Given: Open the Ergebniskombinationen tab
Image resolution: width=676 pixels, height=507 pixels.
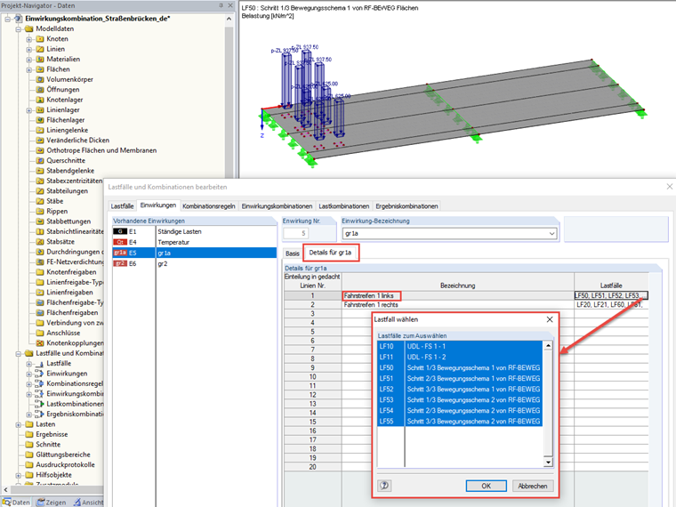Looking at the screenshot, I should (406, 206).
